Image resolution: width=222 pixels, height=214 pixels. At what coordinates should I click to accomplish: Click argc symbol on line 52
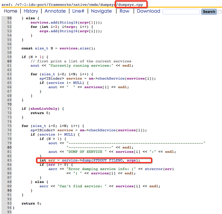click(71, 27)
